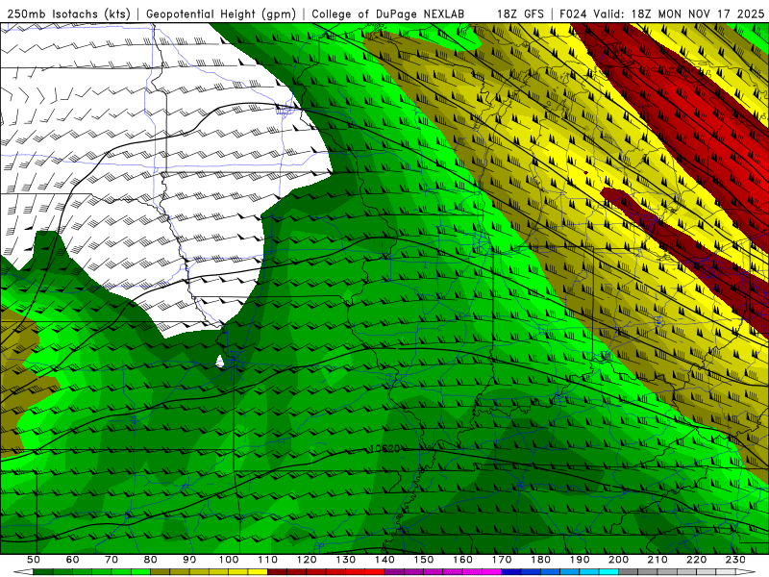The image size is (769, 577).
Task: Click the darkest green swatch under the 50 label
Action: [x=43, y=571]
